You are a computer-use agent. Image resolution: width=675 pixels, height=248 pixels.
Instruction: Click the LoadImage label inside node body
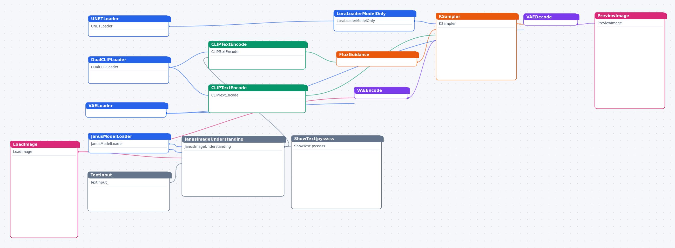click(23, 152)
